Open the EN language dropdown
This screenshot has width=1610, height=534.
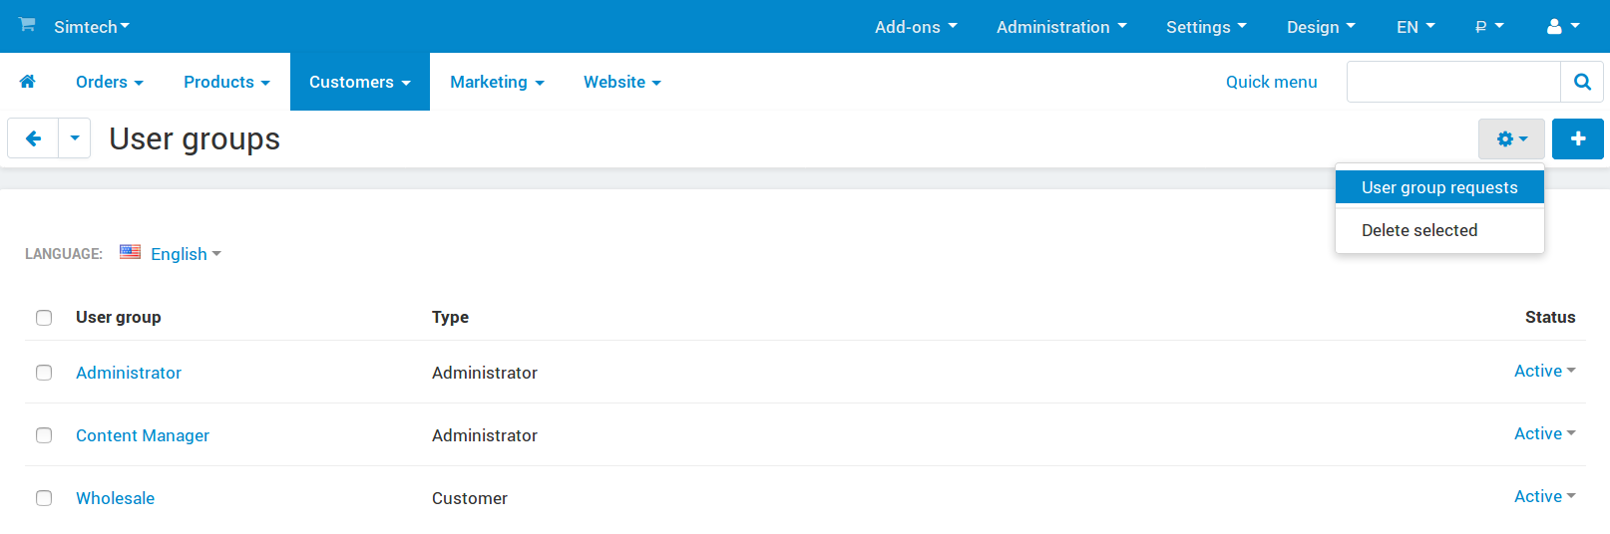(1415, 27)
